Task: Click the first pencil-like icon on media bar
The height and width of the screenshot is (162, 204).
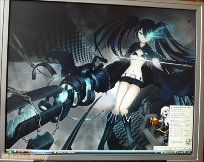Action: (x=157, y=149)
